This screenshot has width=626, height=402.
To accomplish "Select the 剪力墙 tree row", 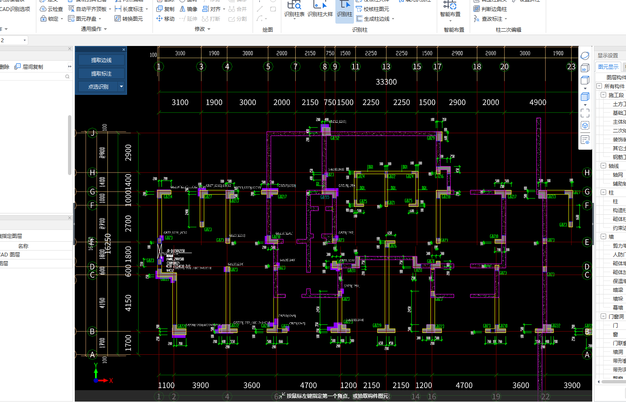I will point(619,246).
